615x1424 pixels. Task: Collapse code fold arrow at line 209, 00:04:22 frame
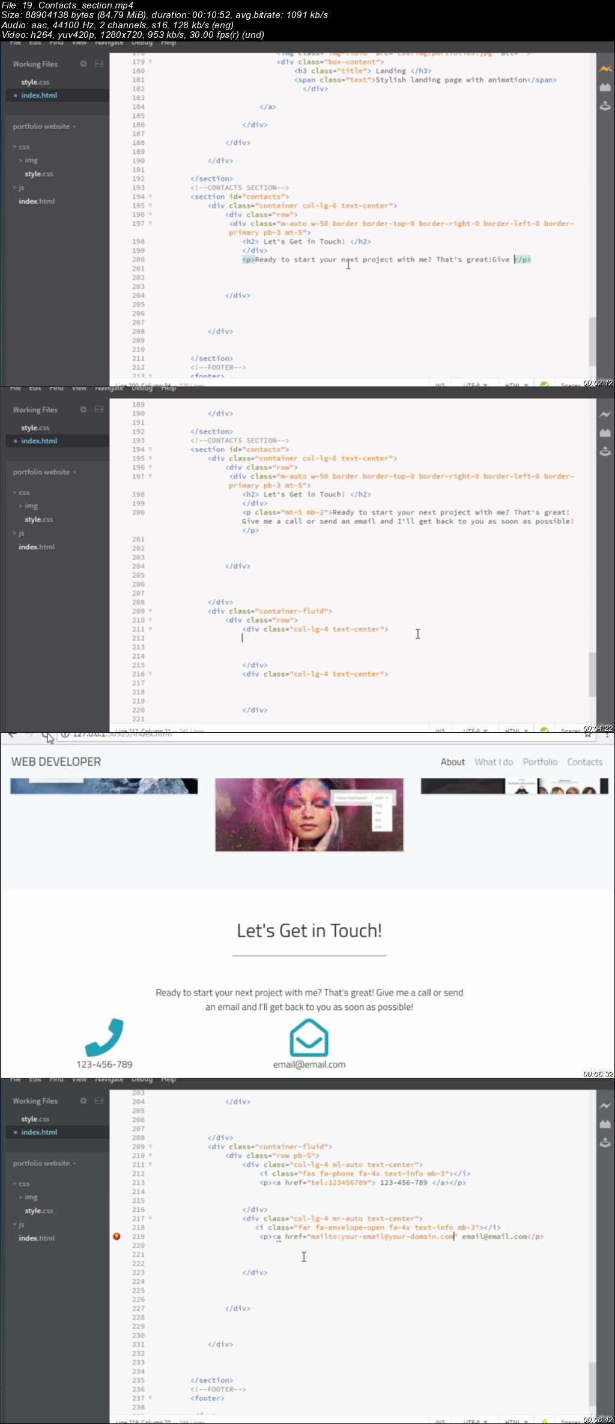150,611
